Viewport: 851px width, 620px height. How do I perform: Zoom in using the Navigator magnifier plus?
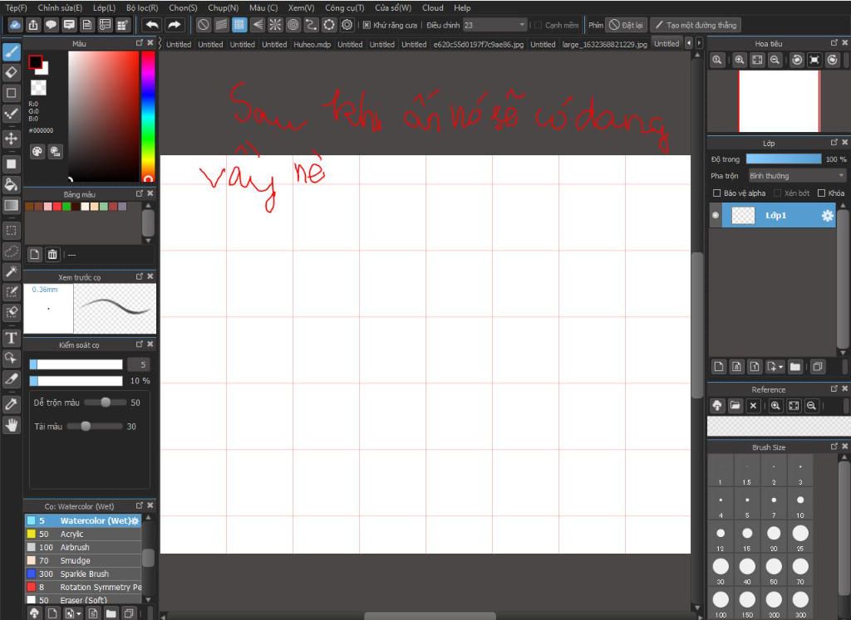point(739,60)
